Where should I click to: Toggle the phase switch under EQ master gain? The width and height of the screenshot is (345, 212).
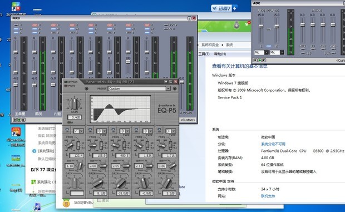pyautogui.click(x=69, y=122)
